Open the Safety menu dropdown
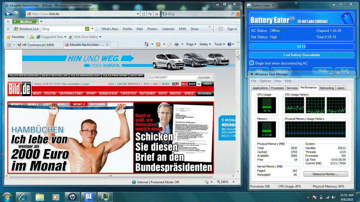 click(x=205, y=44)
